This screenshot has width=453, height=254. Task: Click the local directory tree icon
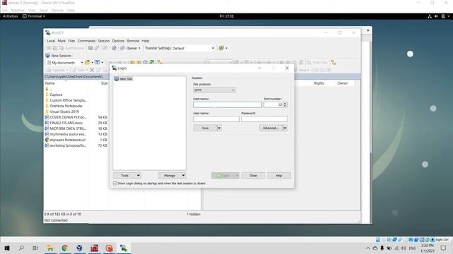(159, 63)
